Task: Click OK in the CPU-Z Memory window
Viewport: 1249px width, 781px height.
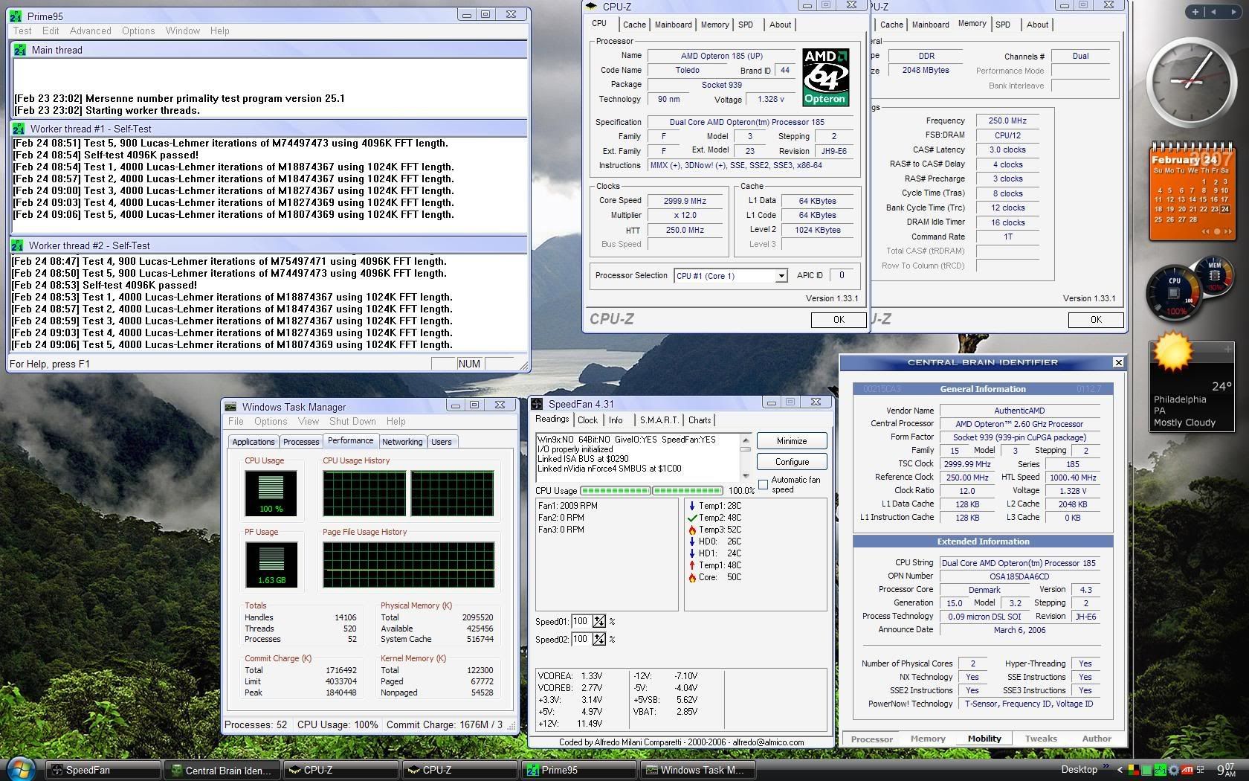Action: [1096, 320]
